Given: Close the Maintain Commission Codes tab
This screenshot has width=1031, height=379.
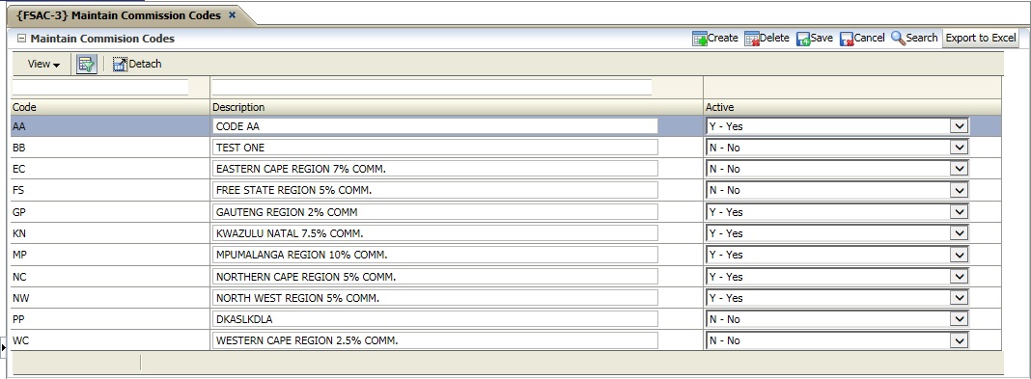Looking at the screenshot, I should [232, 15].
